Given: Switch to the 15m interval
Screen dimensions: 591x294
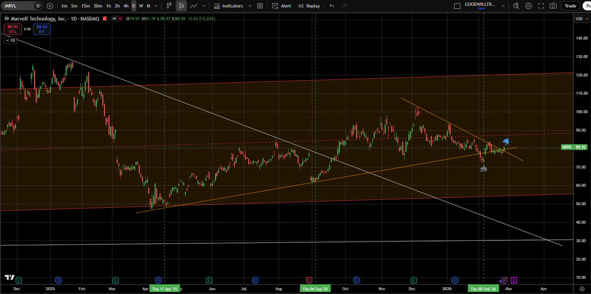Looking at the screenshot, I should [85, 6].
